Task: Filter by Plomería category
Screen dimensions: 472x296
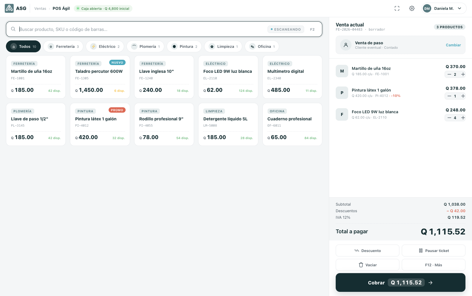Action: coord(146,46)
